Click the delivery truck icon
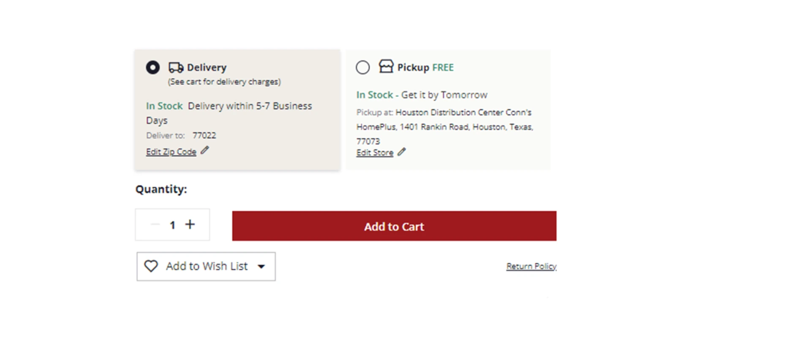 click(175, 67)
